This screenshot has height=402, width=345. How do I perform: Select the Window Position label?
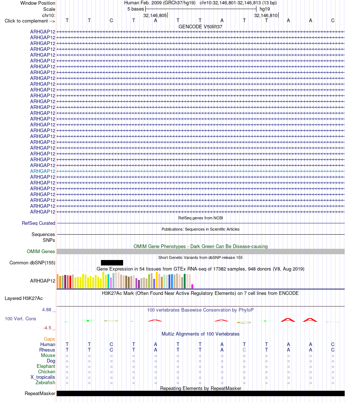[x=38, y=3]
